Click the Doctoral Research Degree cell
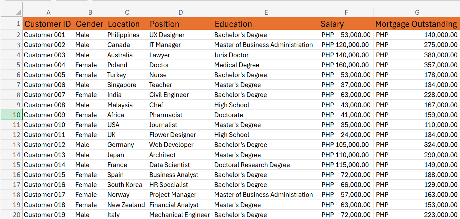Viewport: 460px width, 219px height. coord(252,165)
